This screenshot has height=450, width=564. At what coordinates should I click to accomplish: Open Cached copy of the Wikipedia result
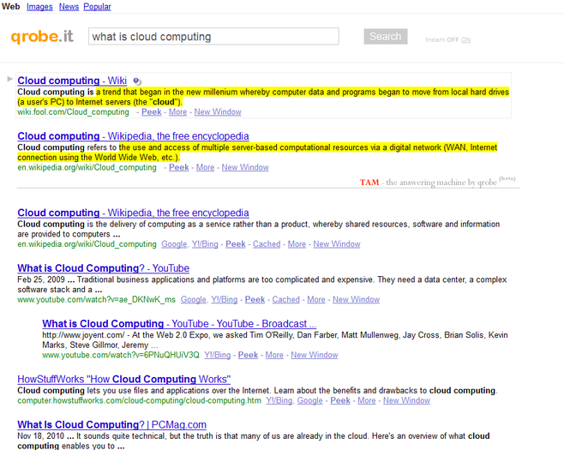coord(267,244)
